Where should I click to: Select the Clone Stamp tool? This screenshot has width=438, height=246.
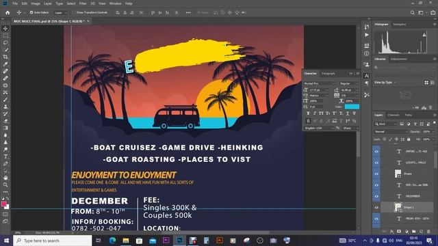pyautogui.click(x=5, y=107)
